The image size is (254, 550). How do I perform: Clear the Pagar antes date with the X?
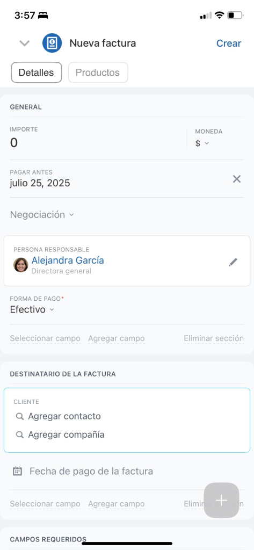click(x=237, y=179)
